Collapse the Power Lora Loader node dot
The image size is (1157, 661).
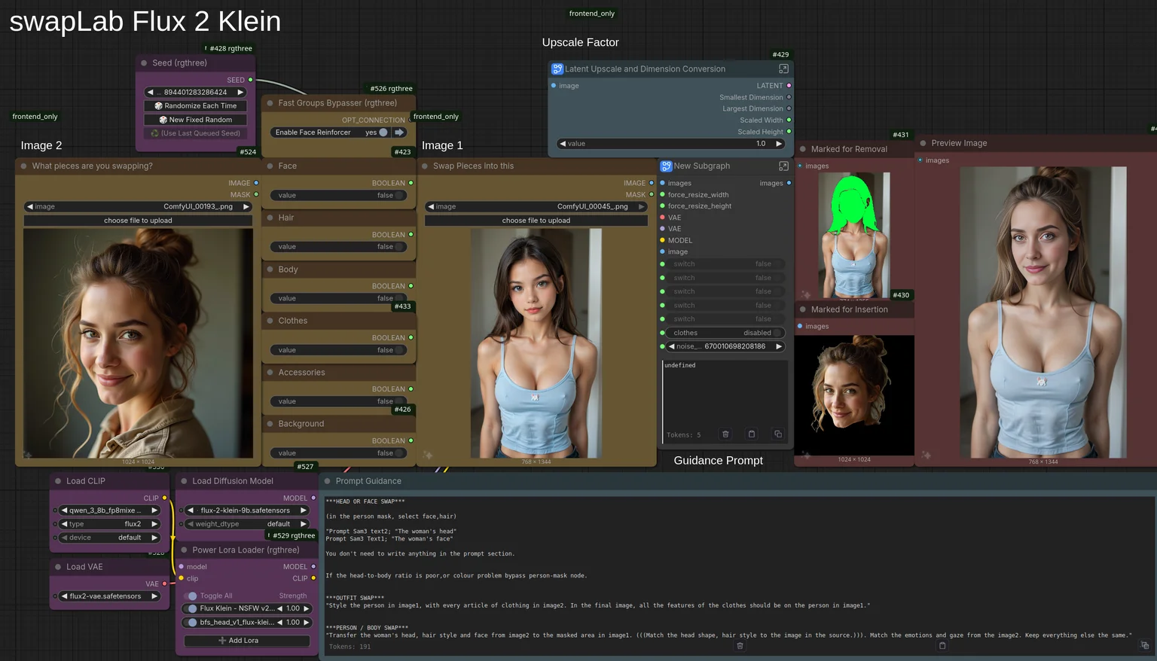click(184, 550)
